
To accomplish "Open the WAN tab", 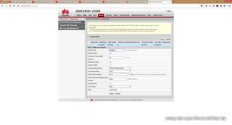I will [x=85, y=15].
